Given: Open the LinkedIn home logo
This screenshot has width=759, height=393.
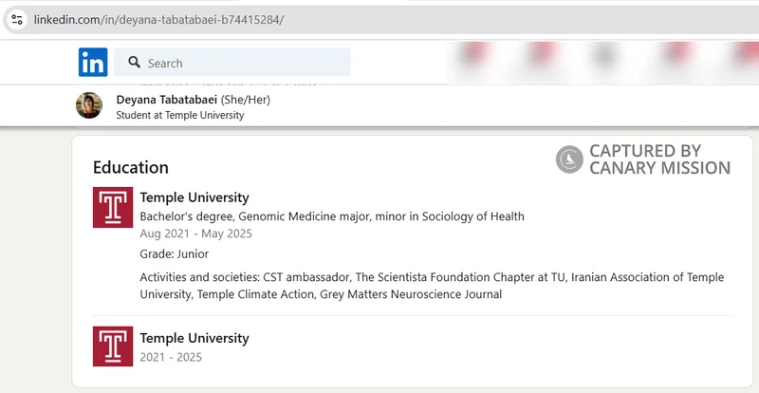Looking at the screenshot, I should click(x=93, y=62).
